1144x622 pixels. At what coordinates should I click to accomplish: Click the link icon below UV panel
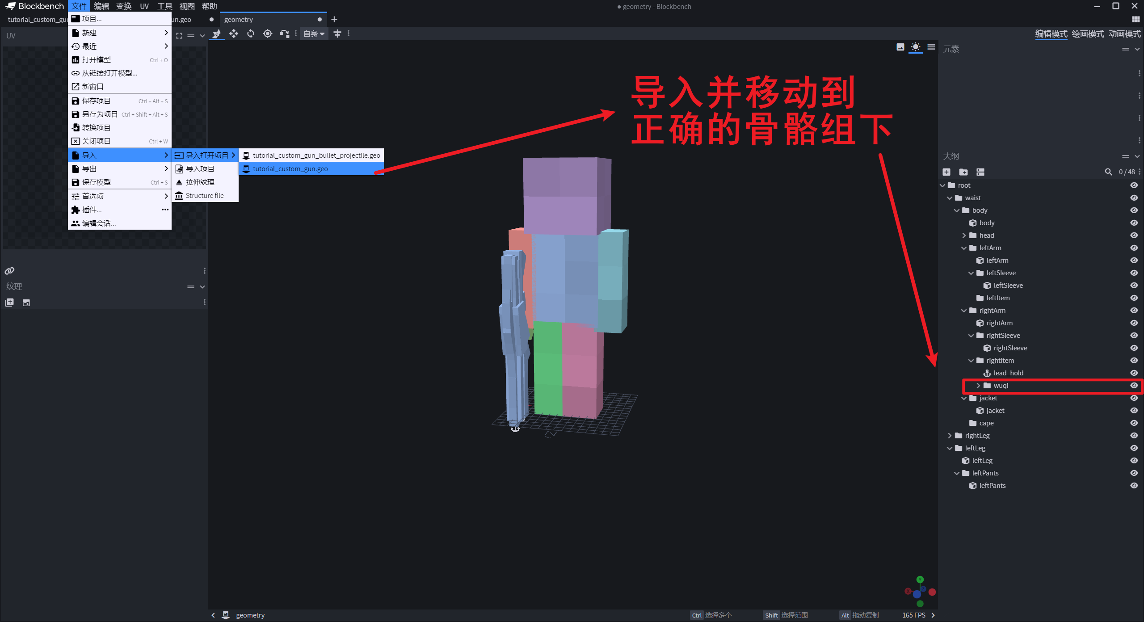pos(9,271)
